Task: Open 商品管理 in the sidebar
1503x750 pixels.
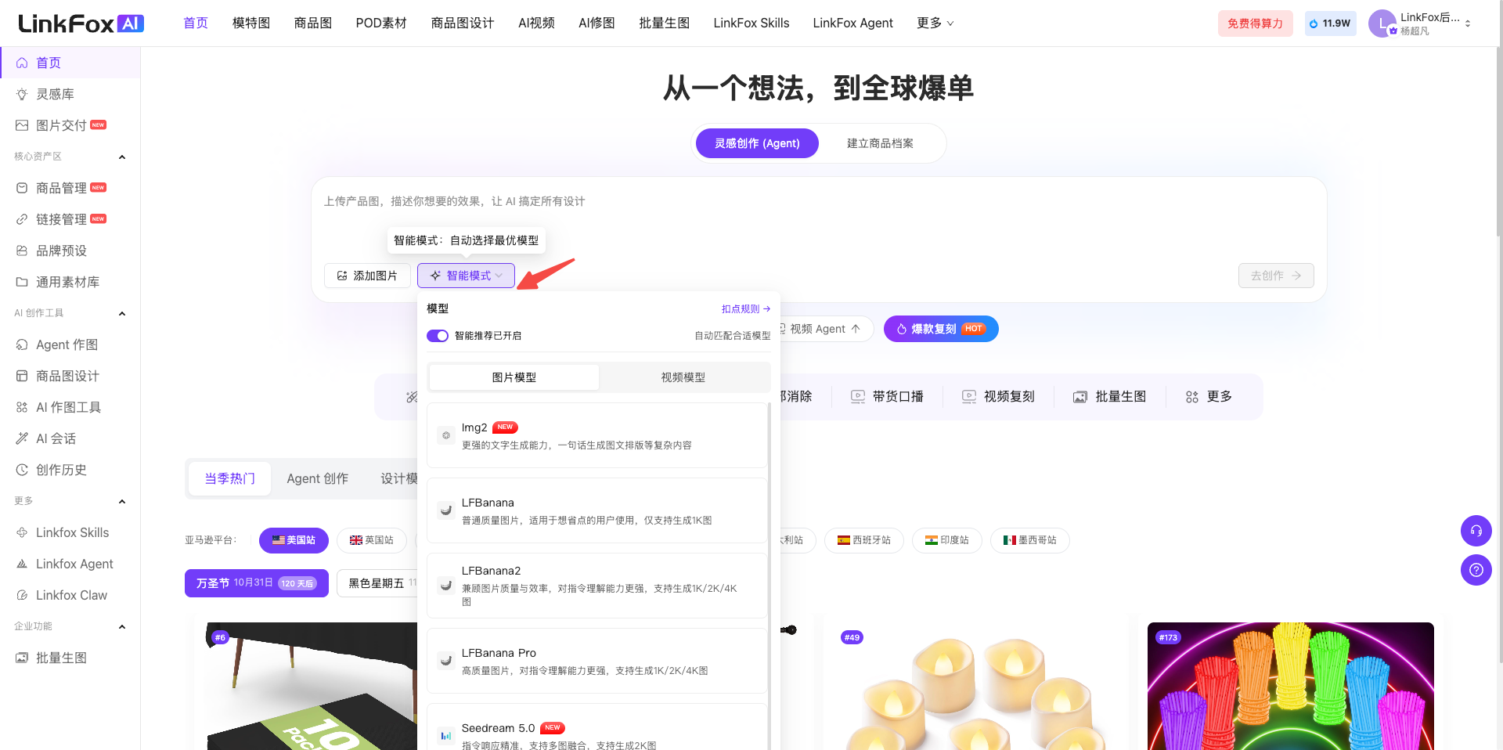Action: click(70, 188)
